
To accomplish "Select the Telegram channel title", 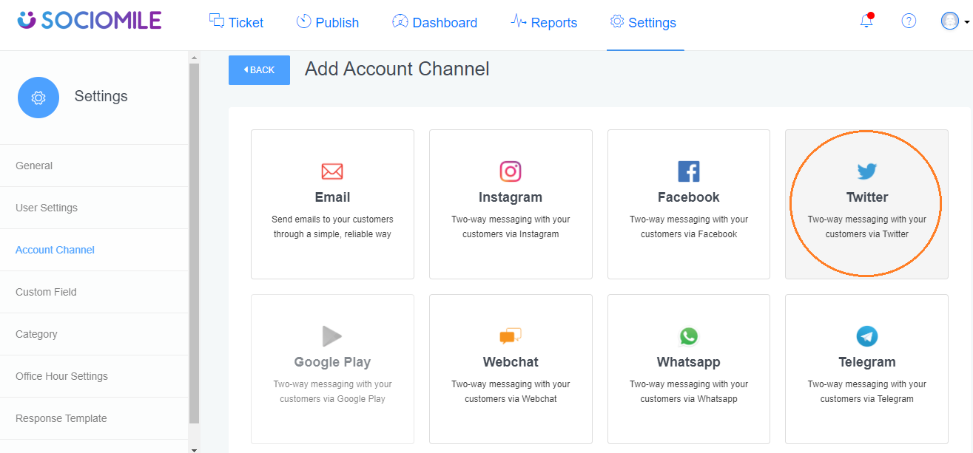I will pyautogui.click(x=867, y=362).
